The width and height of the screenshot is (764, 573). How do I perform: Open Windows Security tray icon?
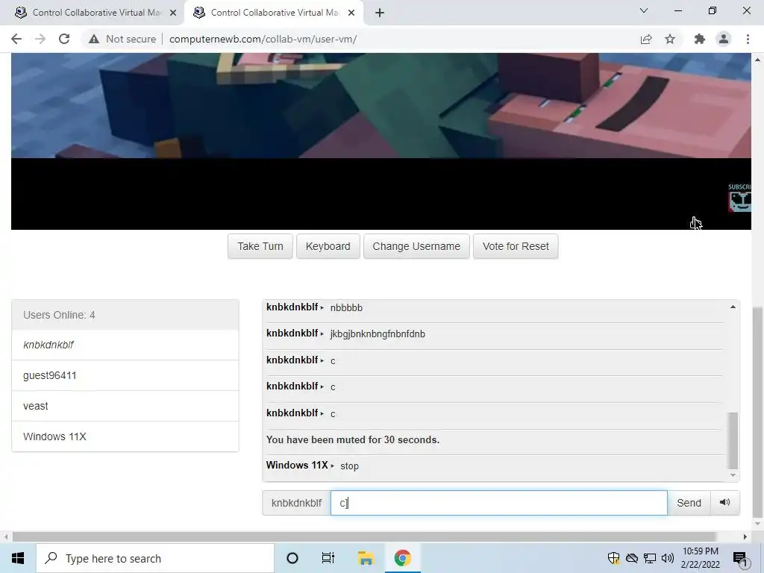(x=614, y=558)
